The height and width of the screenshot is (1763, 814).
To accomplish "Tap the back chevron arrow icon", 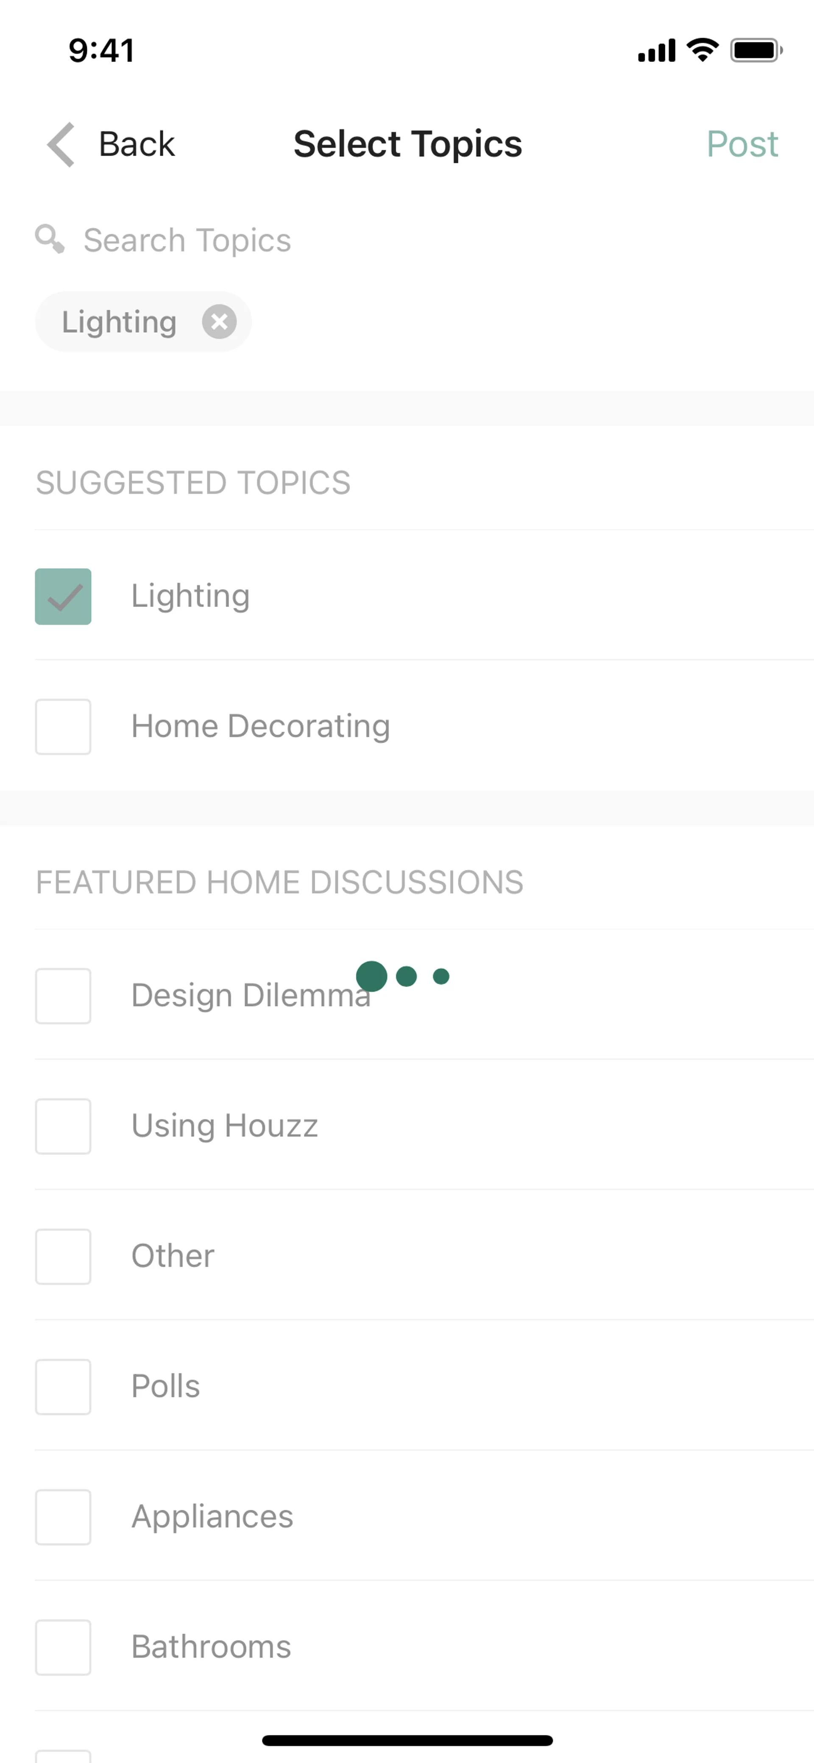I will [61, 144].
